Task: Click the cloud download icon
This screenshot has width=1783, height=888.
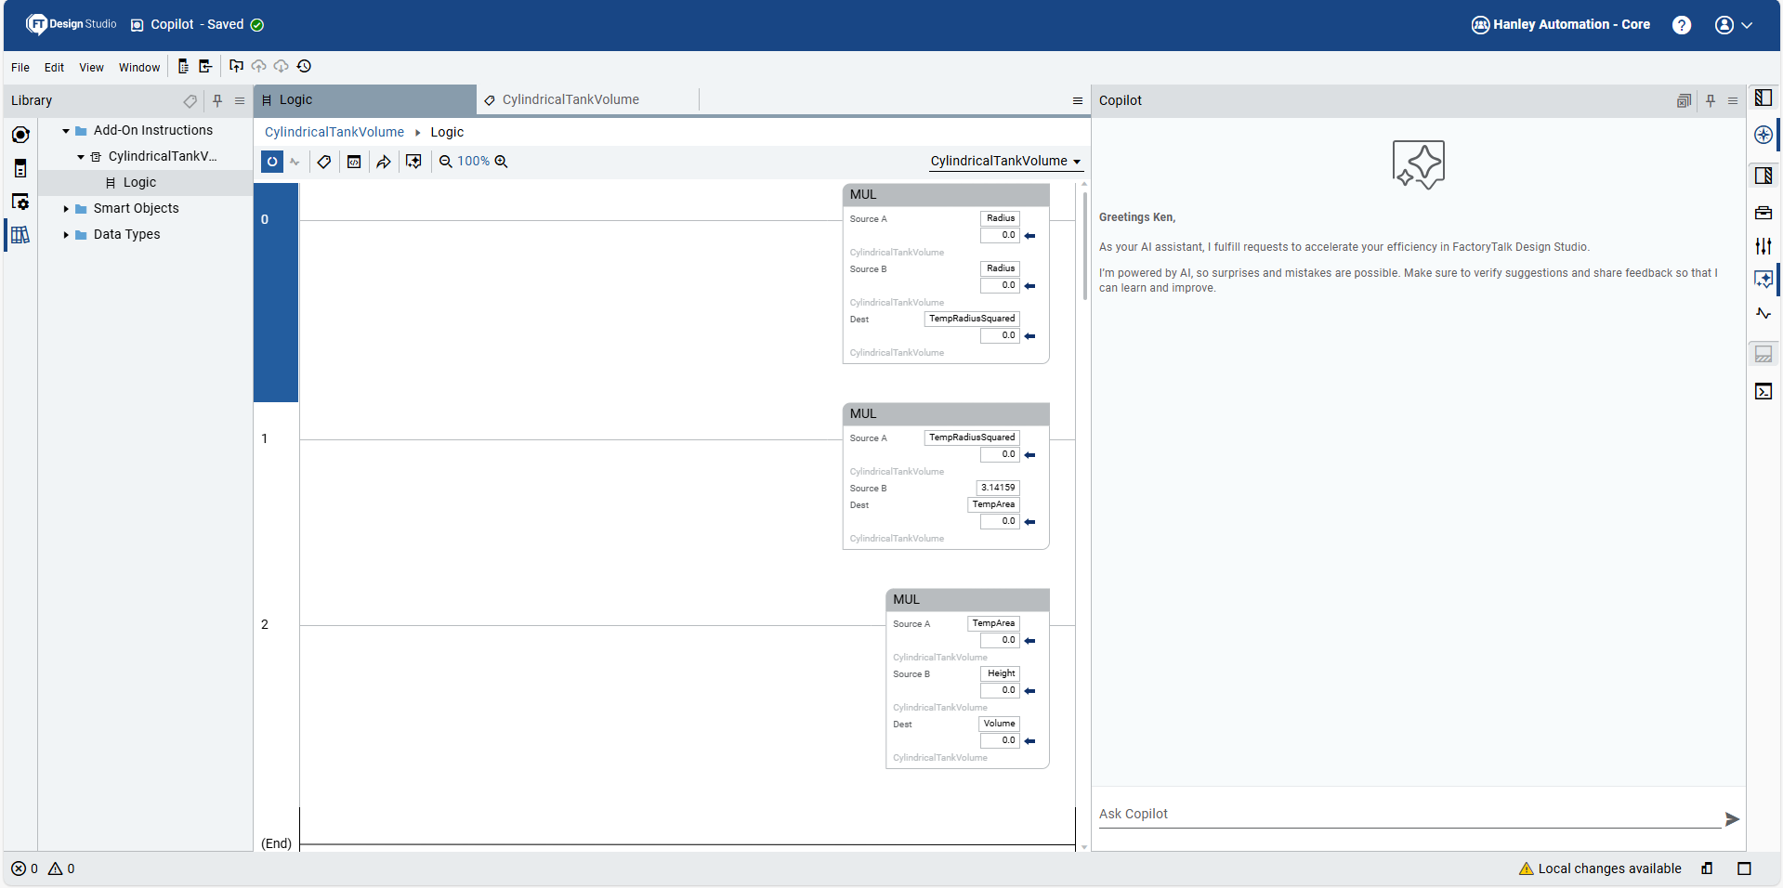Action: (x=281, y=66)
